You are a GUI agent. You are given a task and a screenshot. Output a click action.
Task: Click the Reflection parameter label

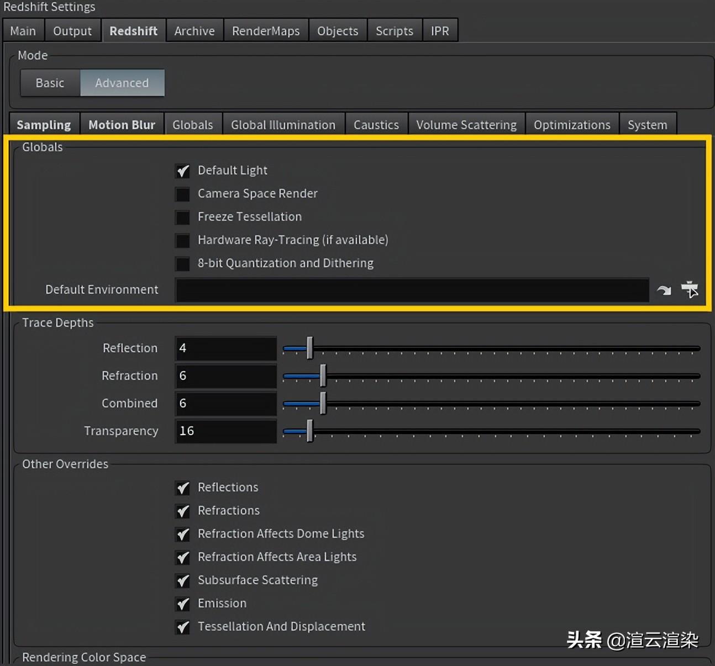[x=130, y=348]
